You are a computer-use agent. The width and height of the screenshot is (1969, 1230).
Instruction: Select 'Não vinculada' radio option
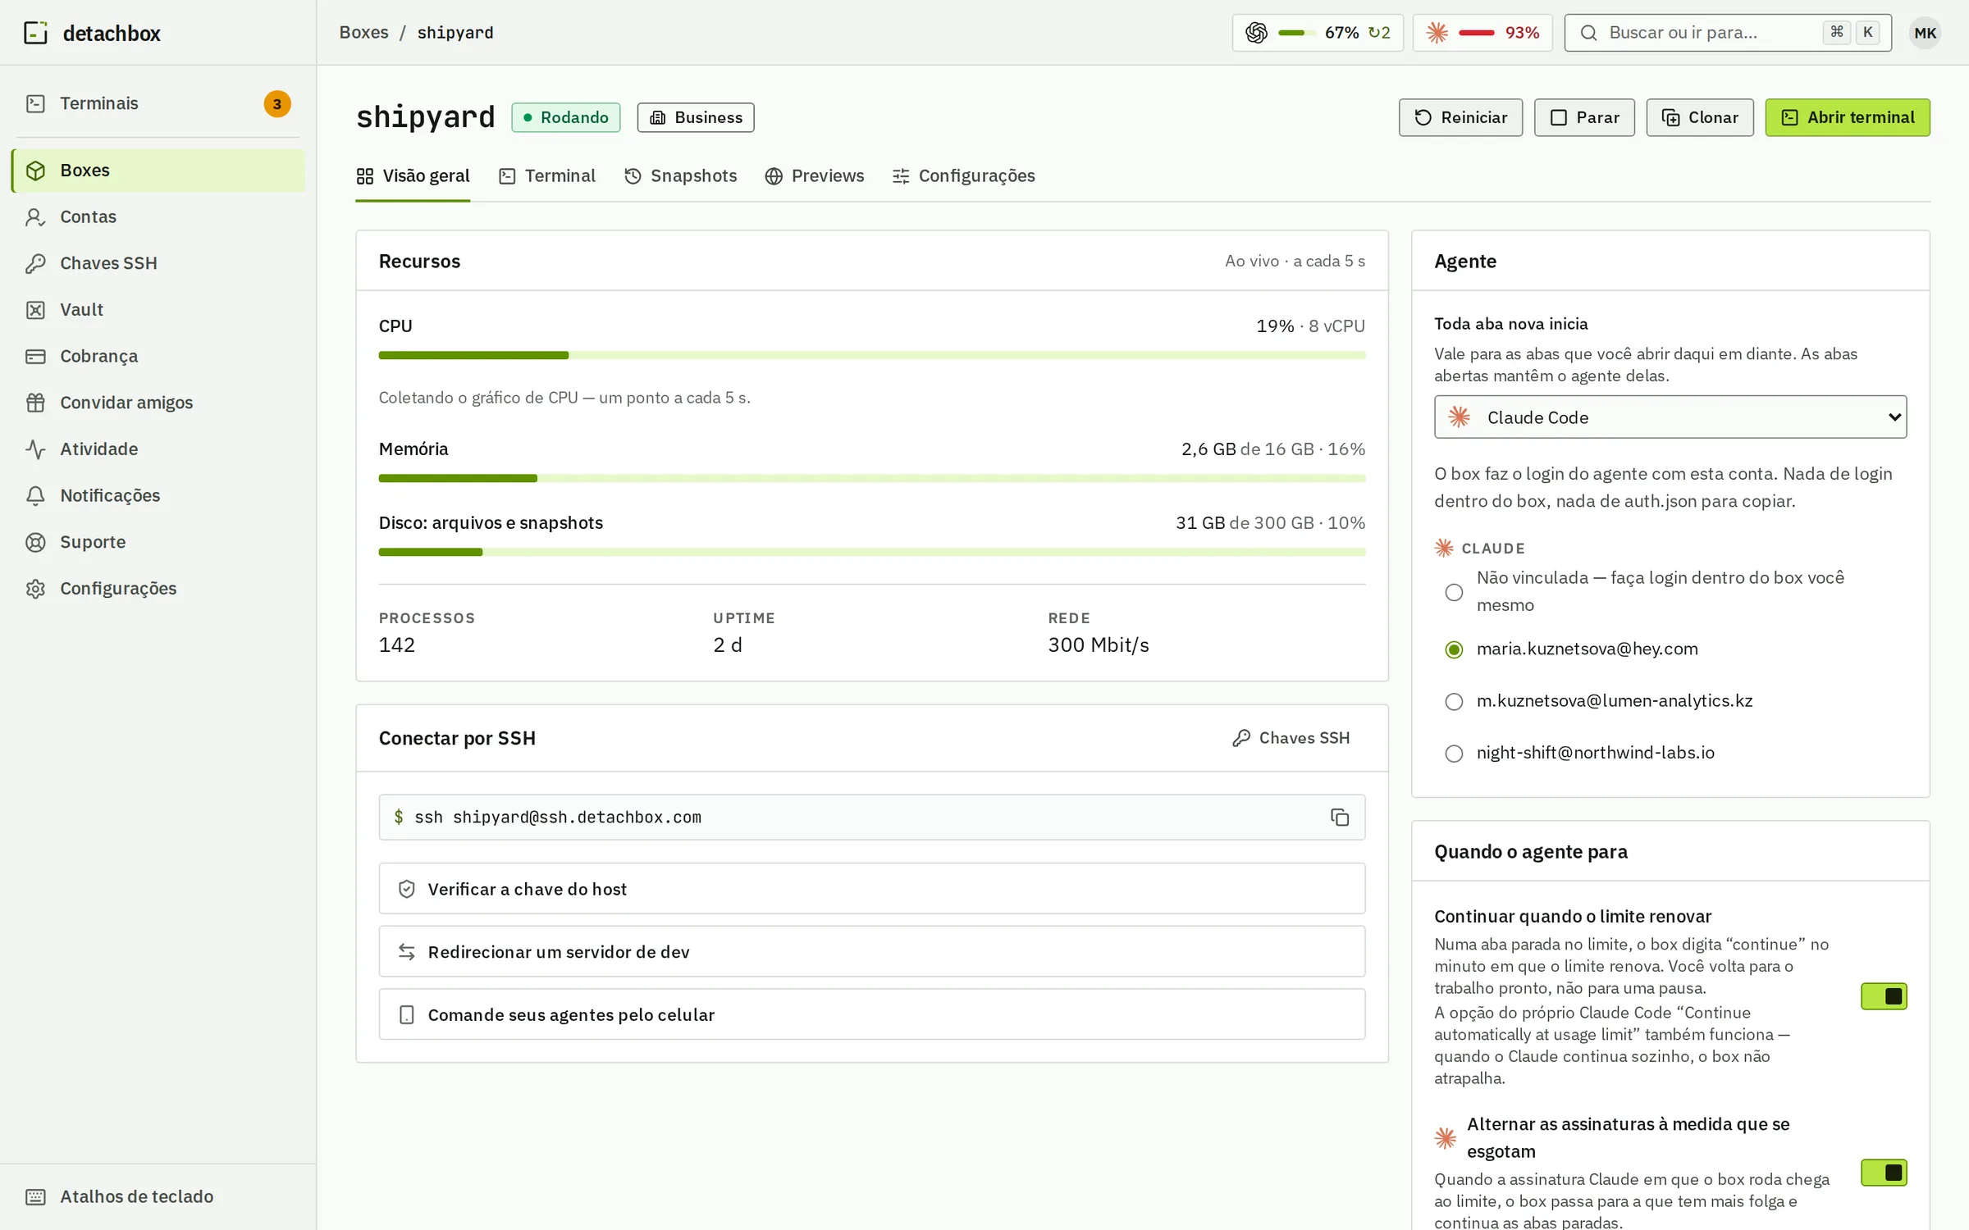(1454, 592)
